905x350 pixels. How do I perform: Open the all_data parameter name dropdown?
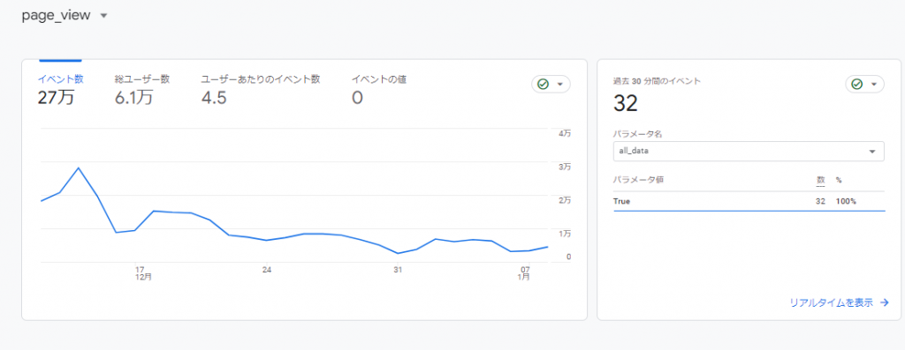pyautogui.click(x=749, y=152)
